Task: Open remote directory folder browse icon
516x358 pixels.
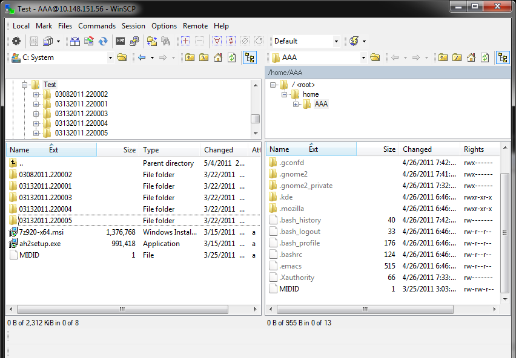Action: pos(375,57)
